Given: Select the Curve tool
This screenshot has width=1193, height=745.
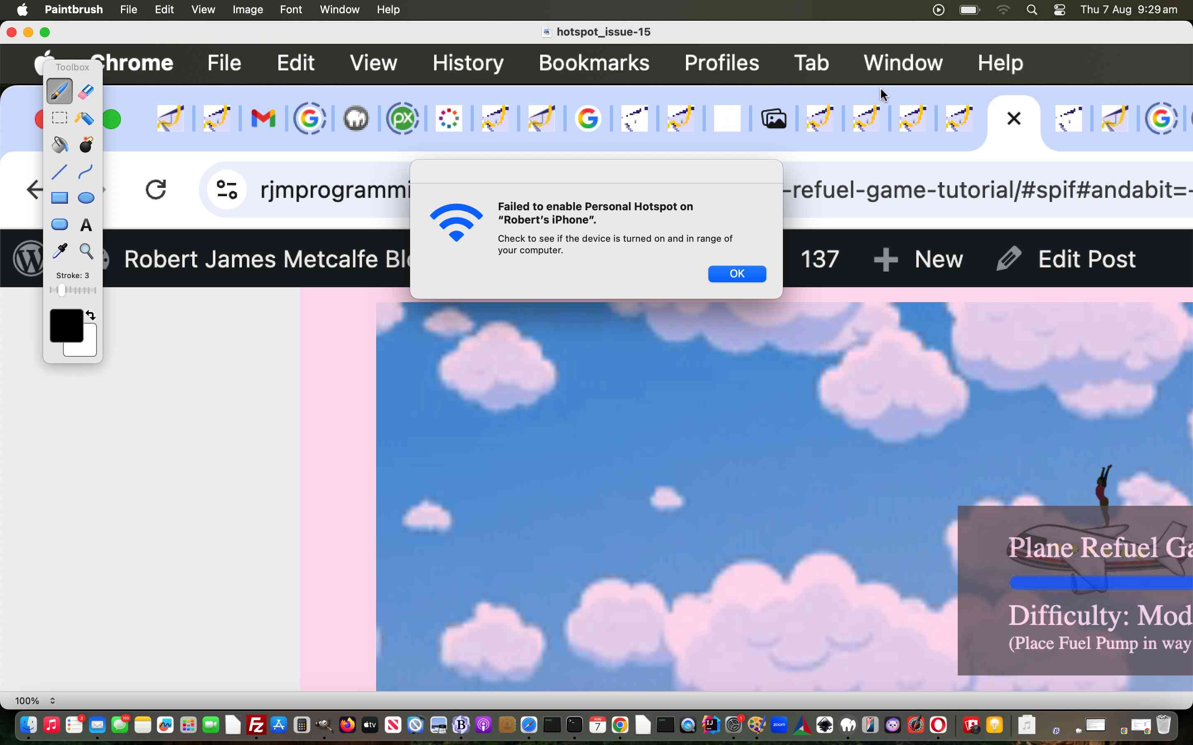Looking at the screenshot, I should [86, 171].
